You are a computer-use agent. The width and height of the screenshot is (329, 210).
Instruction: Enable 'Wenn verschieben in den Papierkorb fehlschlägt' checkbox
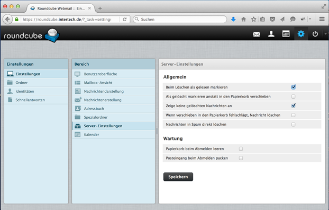coord(294,115)
